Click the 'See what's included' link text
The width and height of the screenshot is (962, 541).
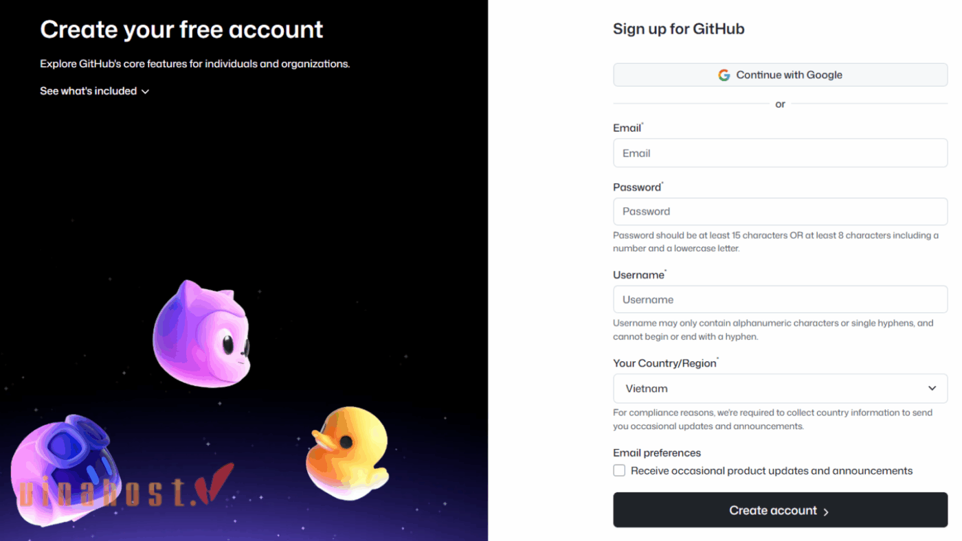pos(88,91)
